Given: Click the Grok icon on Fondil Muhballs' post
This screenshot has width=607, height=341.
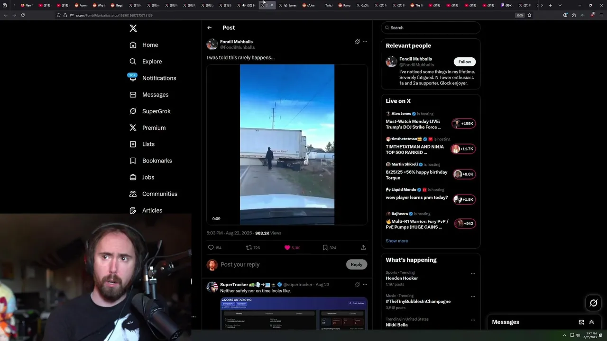Looking at the screenshot, I should pyautogui.click(x=357, y=42).
